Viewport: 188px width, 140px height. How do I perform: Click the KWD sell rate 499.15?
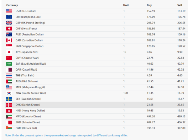click(x=181, y=116)
